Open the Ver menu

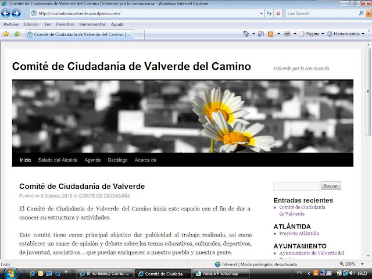47,24
